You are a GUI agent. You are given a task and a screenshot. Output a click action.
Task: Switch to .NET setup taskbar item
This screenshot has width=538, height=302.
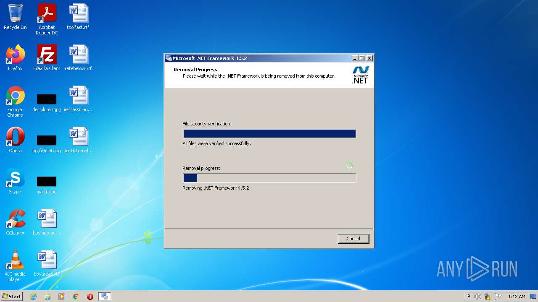pos(105,297)
